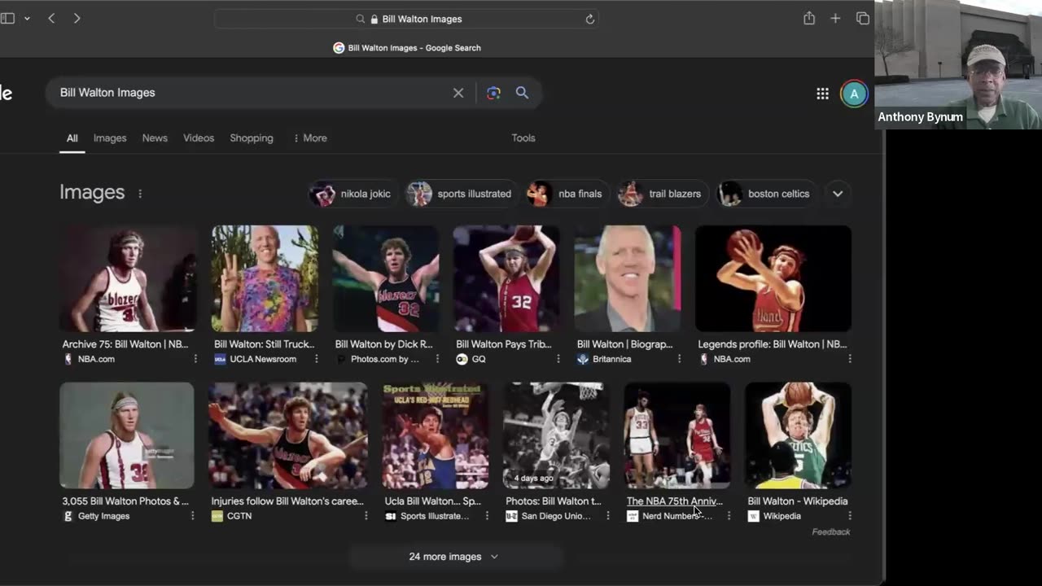Switch to the Videos search tab

199,138
